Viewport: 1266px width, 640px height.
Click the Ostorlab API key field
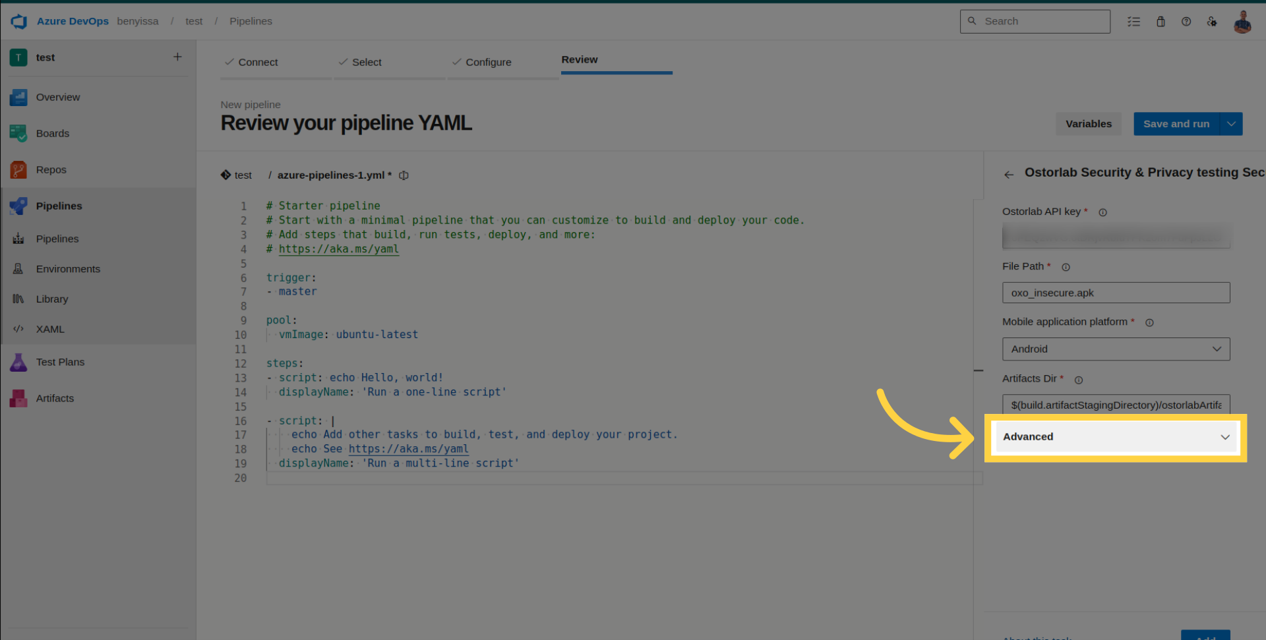[1116, 236]
